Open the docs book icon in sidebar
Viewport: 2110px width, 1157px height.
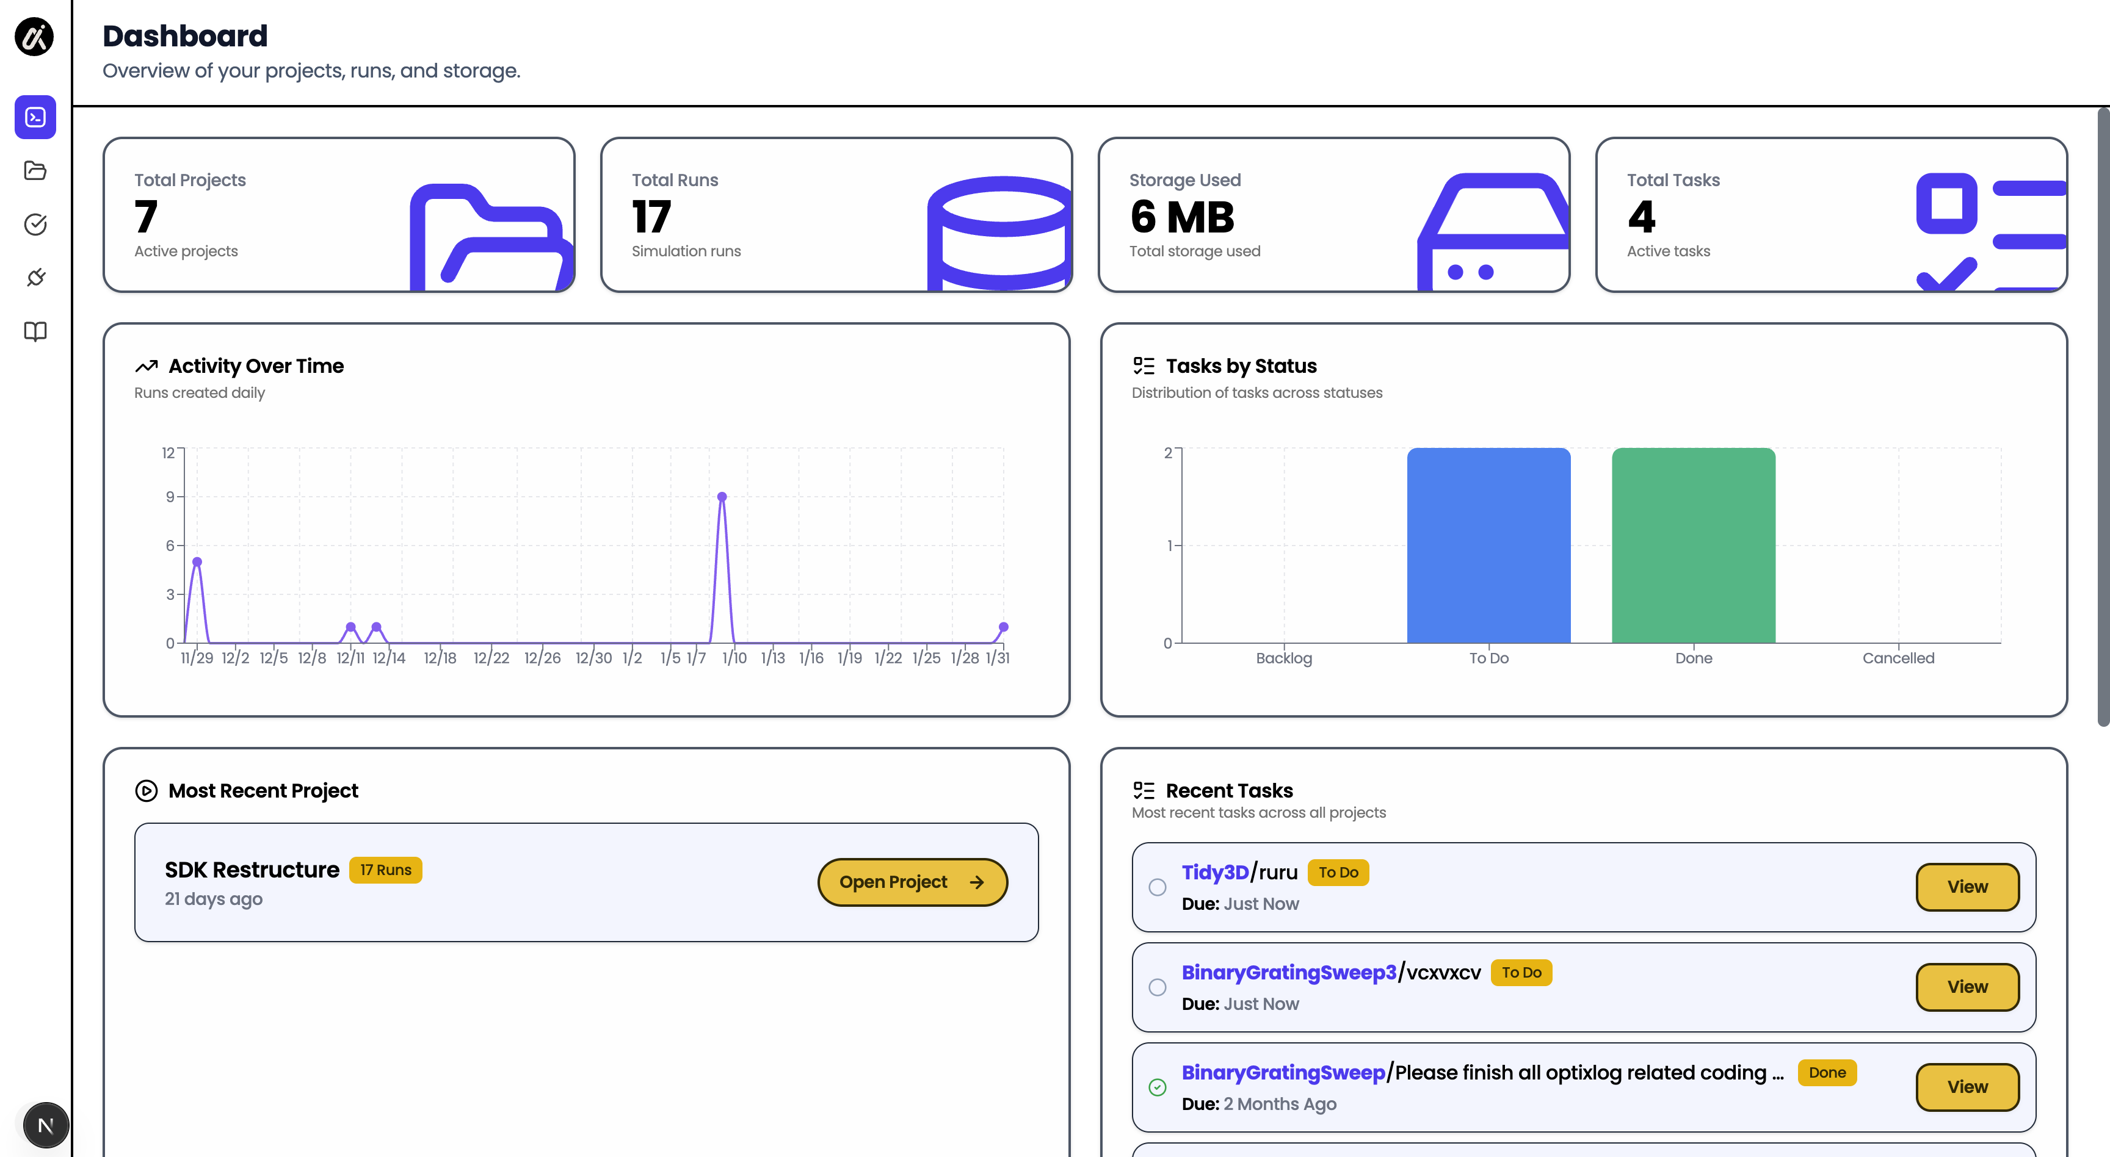click(35, 331)
